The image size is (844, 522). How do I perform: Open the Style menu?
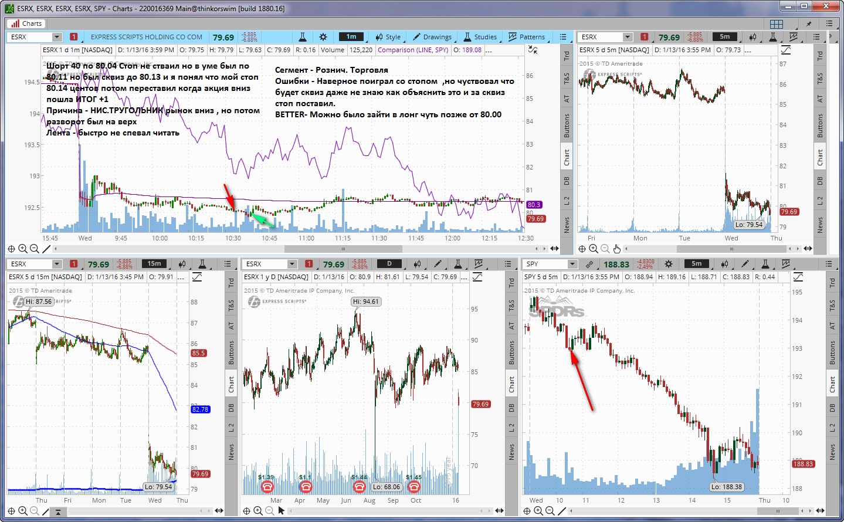[388, 37]
